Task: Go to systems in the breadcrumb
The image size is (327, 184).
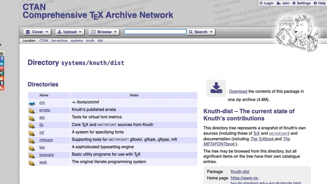Action: click(77, 41)
